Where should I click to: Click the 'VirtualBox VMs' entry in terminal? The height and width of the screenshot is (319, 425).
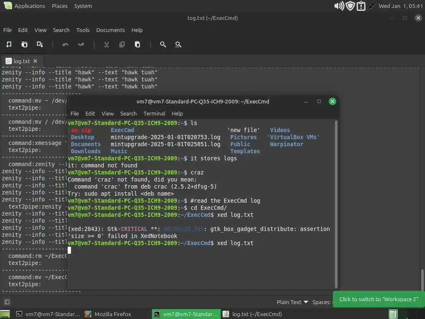293,137
